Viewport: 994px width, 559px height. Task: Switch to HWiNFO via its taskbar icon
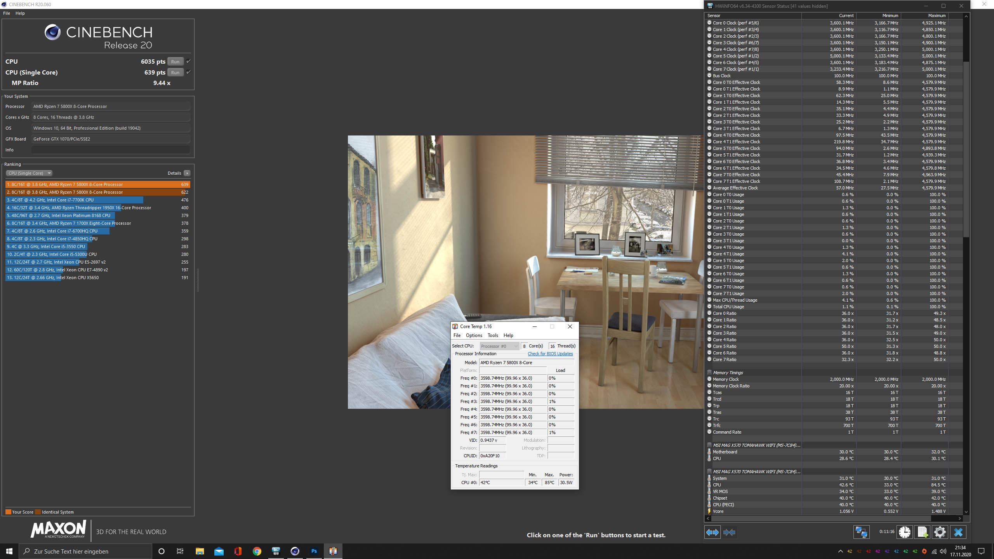point(276,551)
